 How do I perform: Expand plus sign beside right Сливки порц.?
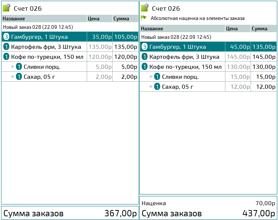click(x=151, y=77)
